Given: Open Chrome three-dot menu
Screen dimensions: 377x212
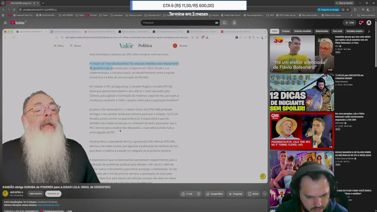Looking at the screenshot, I should pos(373,10).
